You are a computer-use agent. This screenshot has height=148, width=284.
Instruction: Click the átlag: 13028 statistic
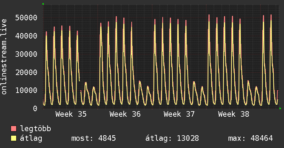pos(172,138)
